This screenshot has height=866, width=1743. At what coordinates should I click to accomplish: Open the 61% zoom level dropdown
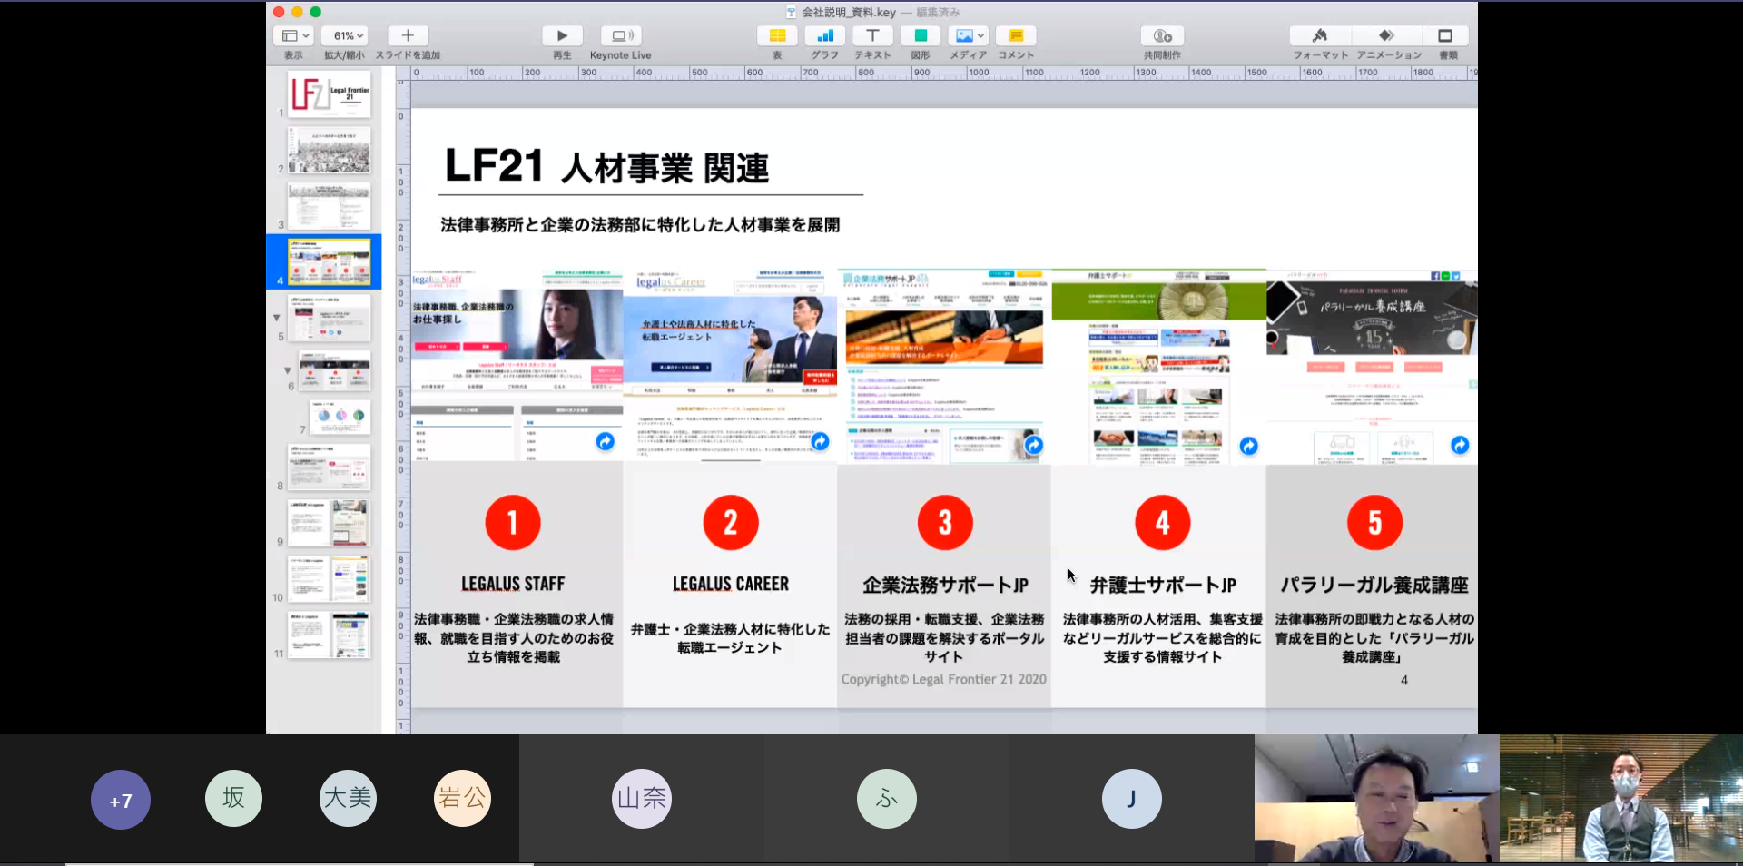click(x=344, y=36)
